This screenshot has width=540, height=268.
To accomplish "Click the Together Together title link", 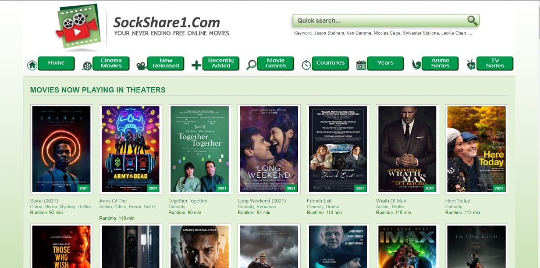I will tap(188, 201).
